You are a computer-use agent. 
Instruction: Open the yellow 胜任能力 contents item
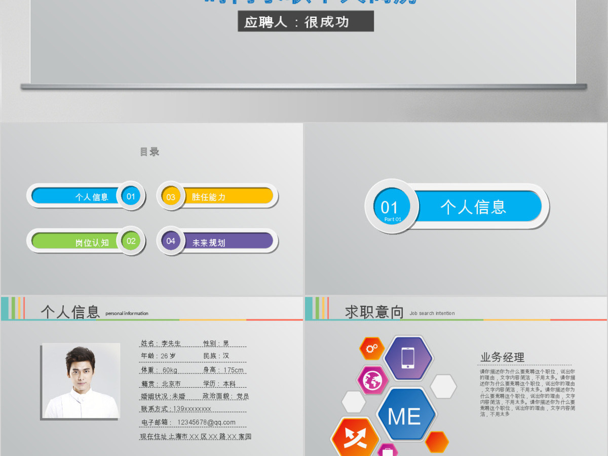coord(217,196)
